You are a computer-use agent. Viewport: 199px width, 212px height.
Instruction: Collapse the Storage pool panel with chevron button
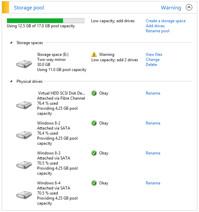pos(189,7)
